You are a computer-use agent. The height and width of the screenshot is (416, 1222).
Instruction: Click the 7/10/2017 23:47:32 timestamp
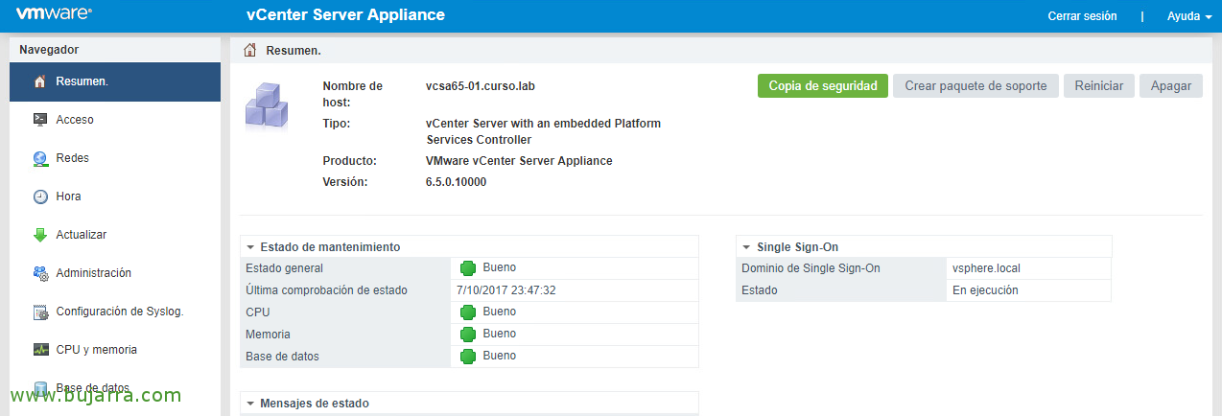click(x=506, y=290)
